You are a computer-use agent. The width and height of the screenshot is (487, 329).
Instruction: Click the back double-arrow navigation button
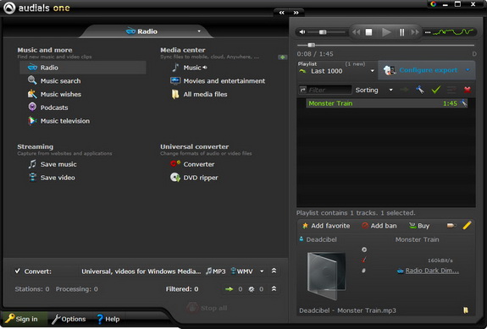282,13
